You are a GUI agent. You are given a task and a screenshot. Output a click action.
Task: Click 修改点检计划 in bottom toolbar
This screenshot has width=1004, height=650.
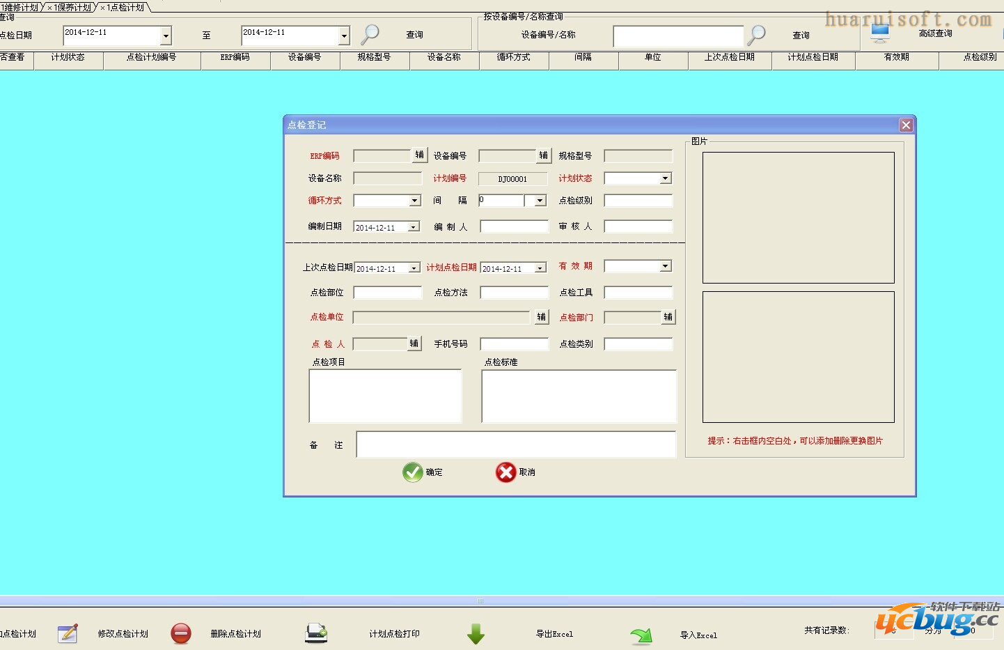point(123,634)
